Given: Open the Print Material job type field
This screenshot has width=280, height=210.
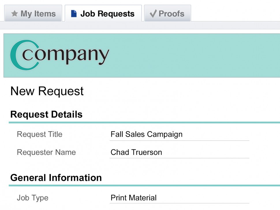Looking at the screenshot, I should point(179,198).
